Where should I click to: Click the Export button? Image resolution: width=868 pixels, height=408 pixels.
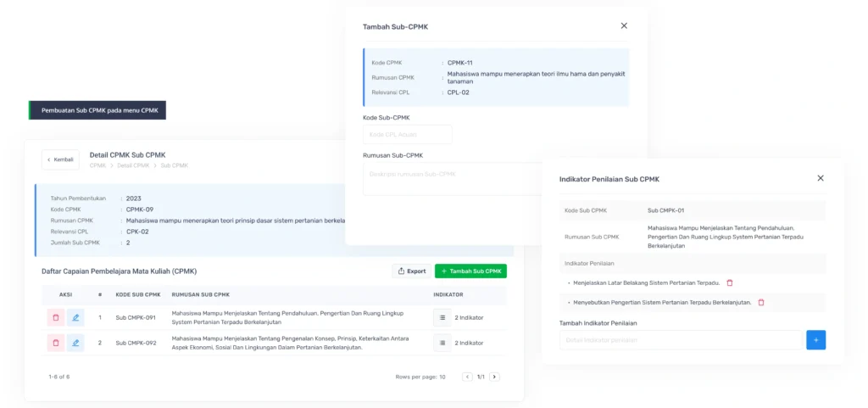[412, 271]
